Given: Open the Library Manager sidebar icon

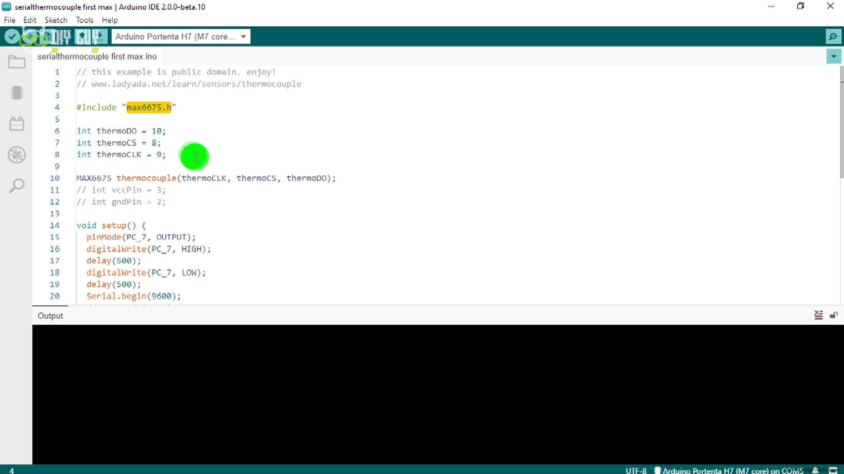Looking at the screenshot, I should click(17, 124).
